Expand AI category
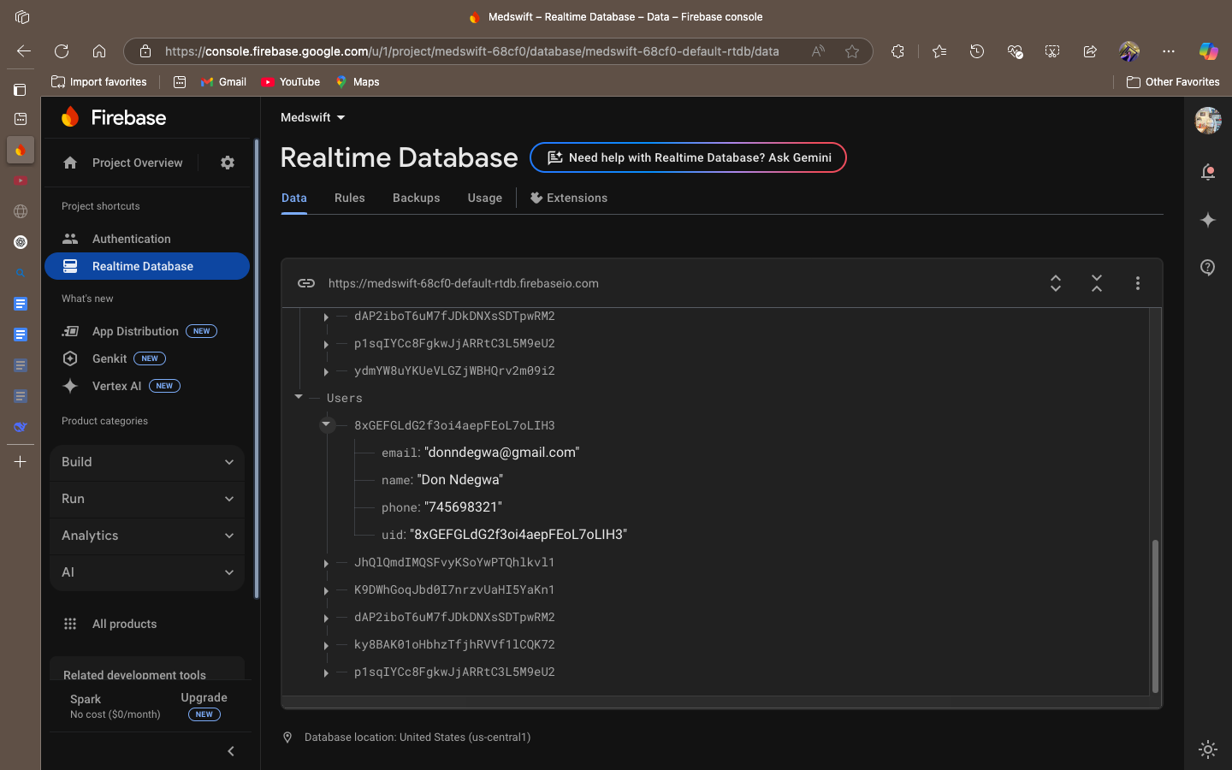This screenshot has height=770, width=1232. point(147,572)
